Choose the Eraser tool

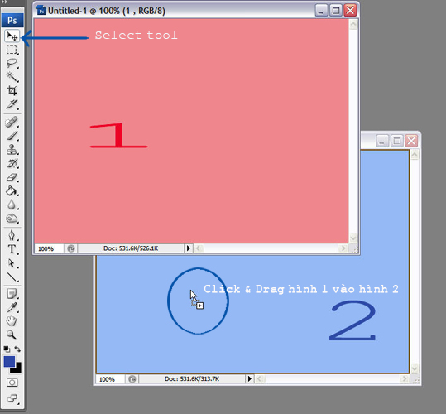click(12, 177)
